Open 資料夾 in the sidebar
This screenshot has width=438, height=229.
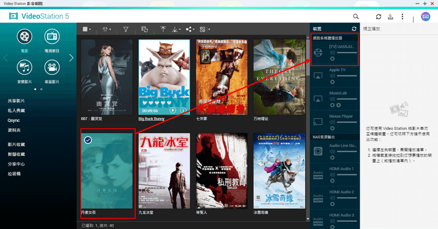coord(14,130)
